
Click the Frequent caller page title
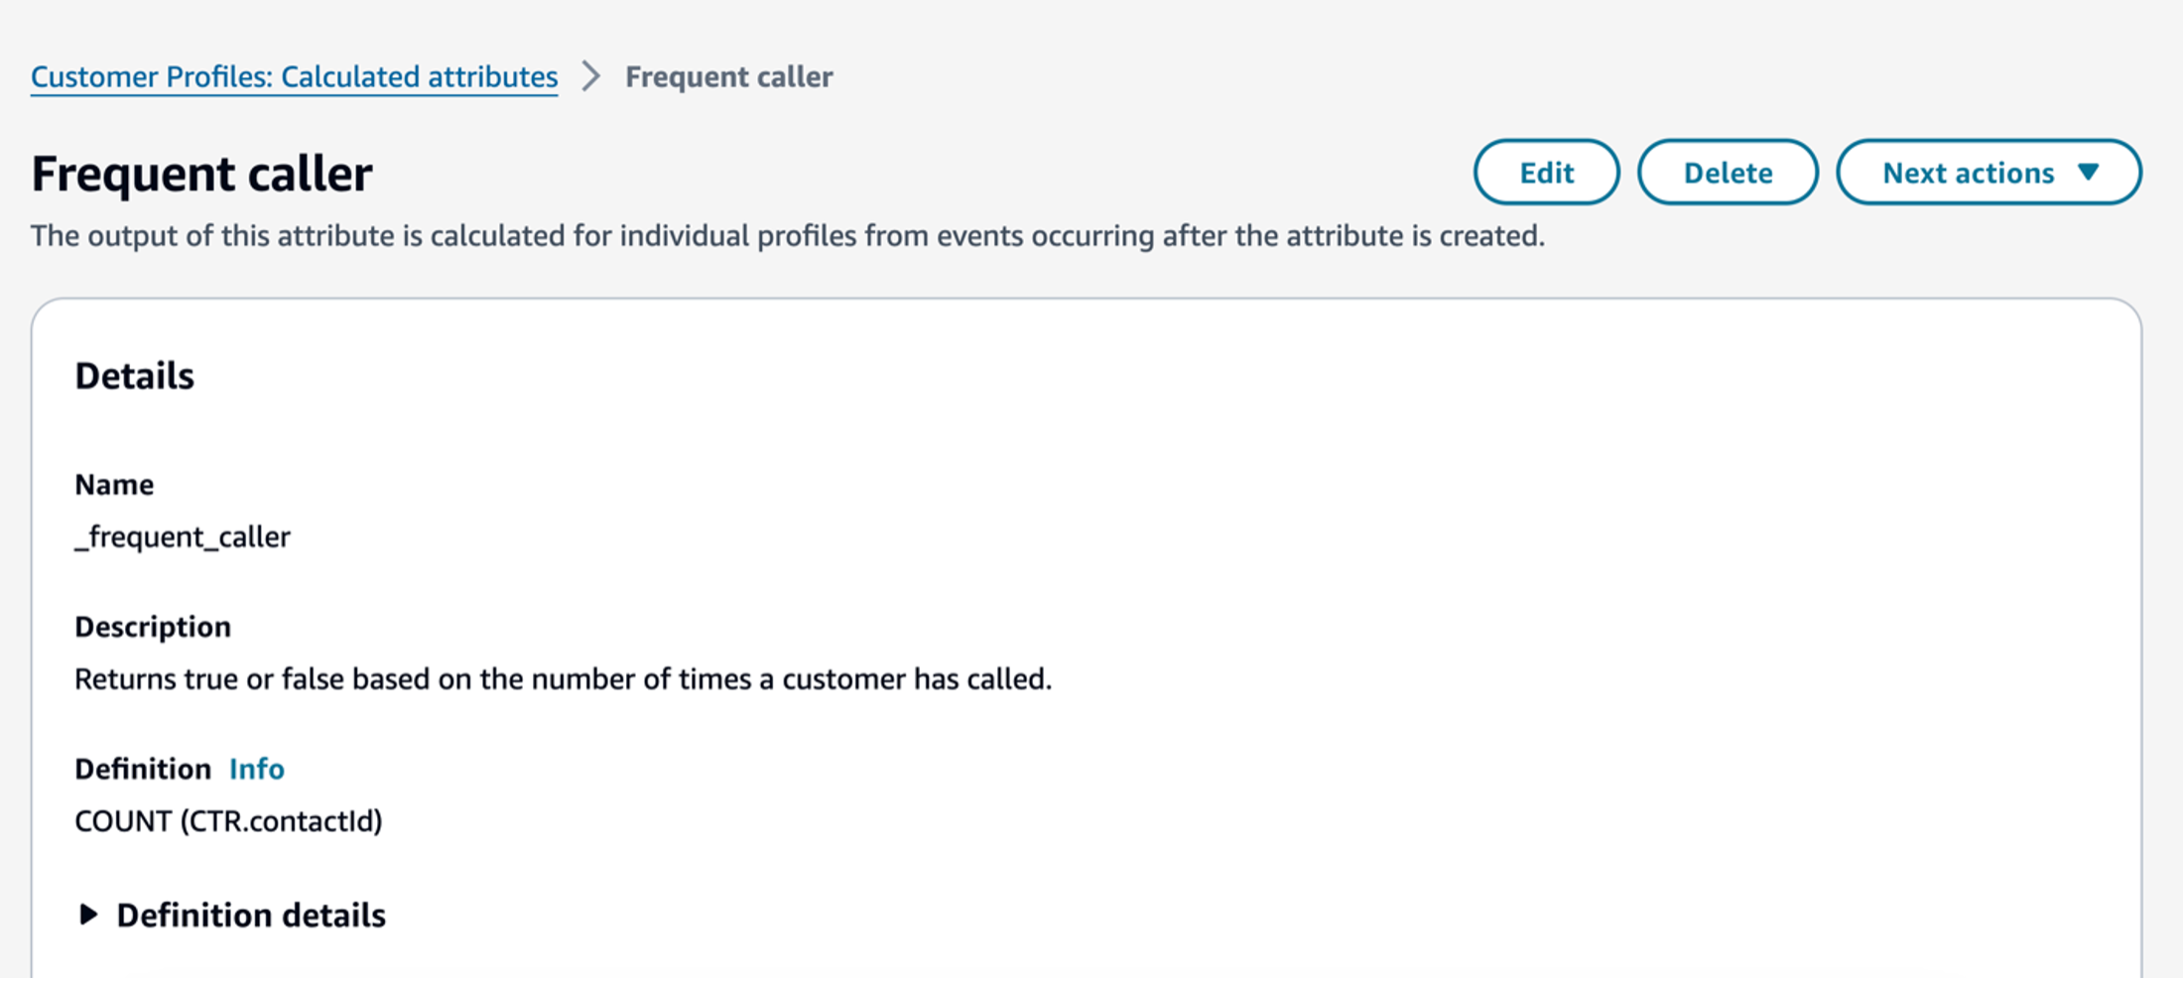tap(201, 173)
